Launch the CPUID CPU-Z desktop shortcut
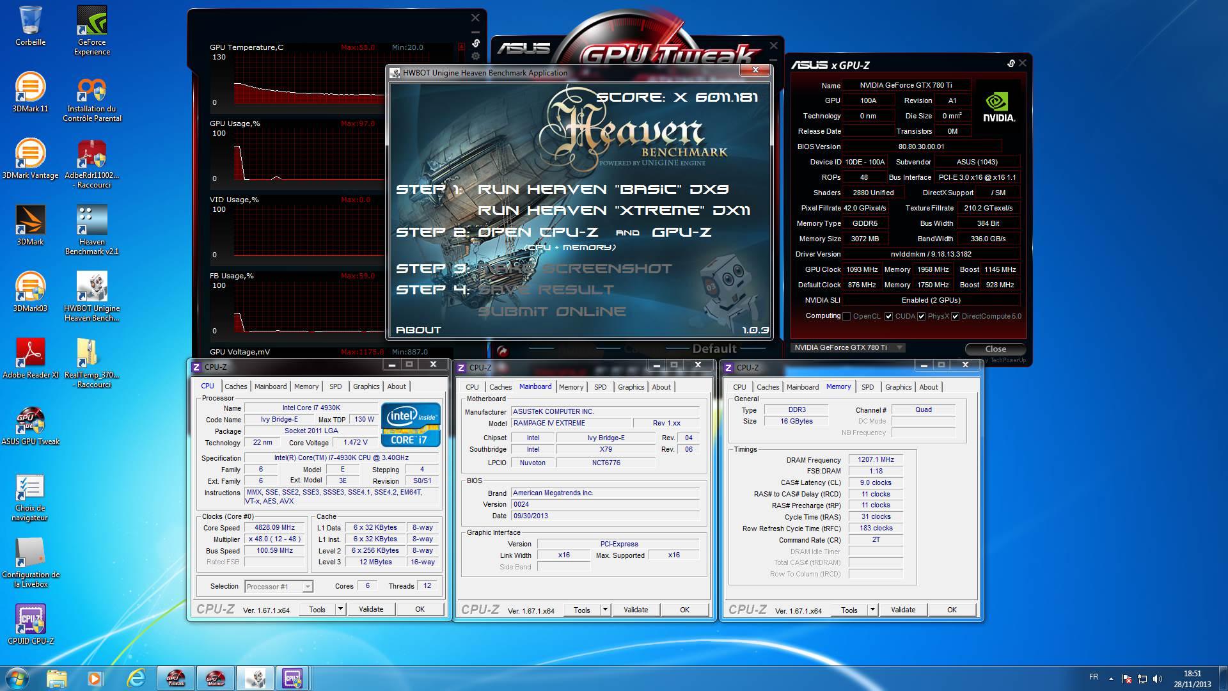Viewport: 1228px width, 691px height. (30, 624)
